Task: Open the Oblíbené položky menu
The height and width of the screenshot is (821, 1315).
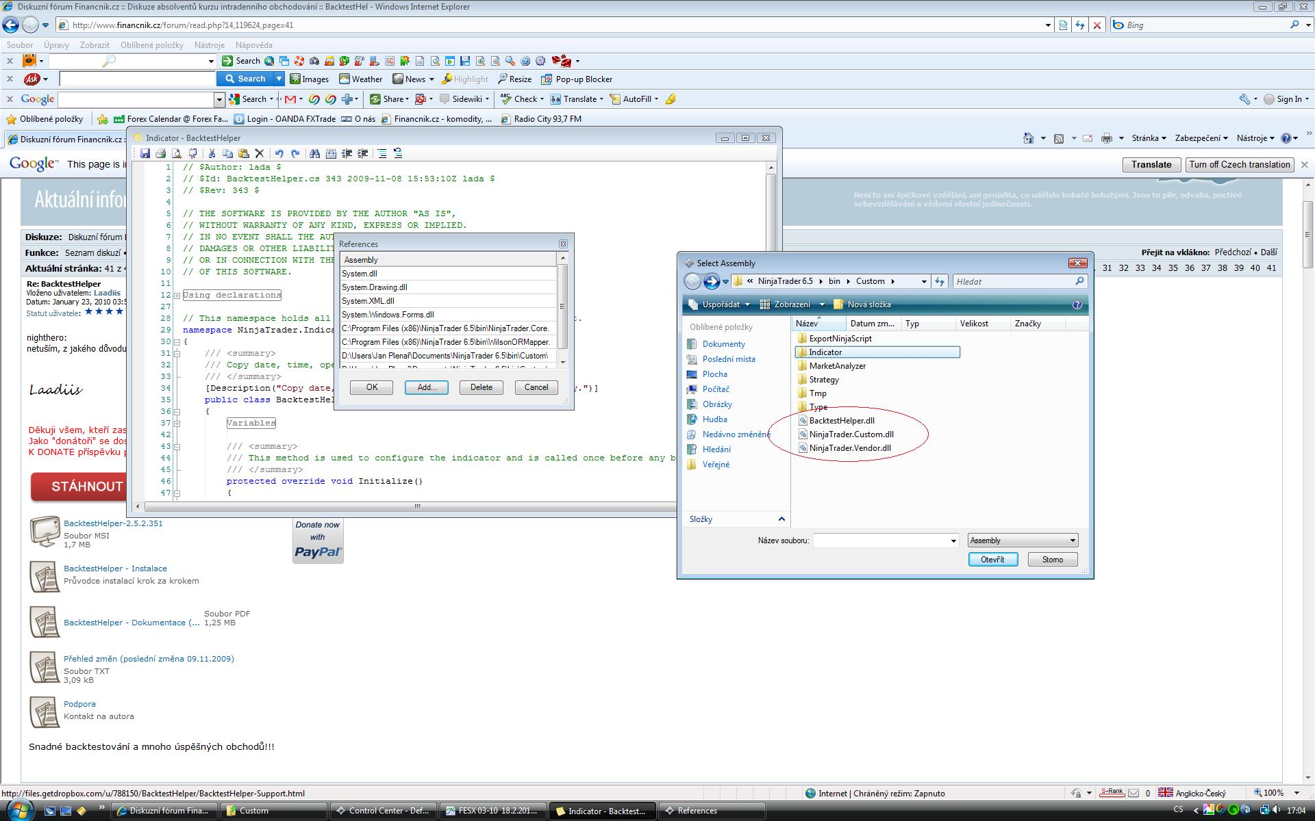Action: pyautogui.click(x=151, y=45)
